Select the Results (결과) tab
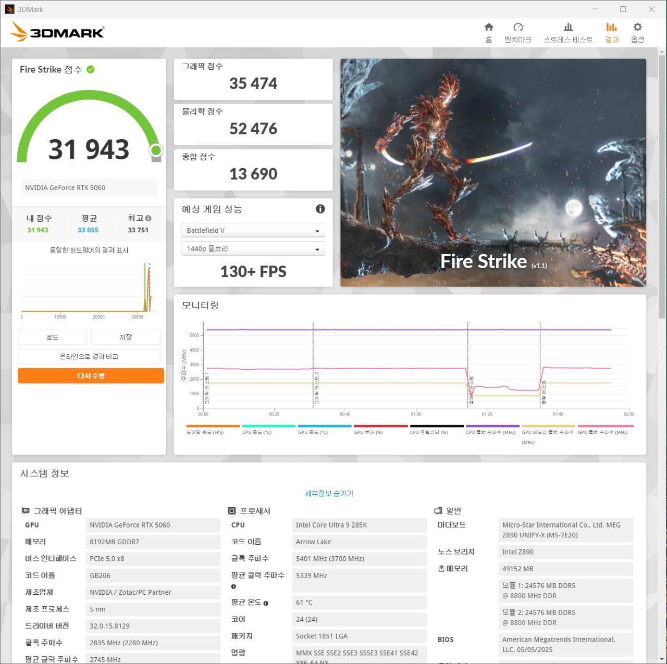Screen dimensions: 667x664 [x=611, y=32]
